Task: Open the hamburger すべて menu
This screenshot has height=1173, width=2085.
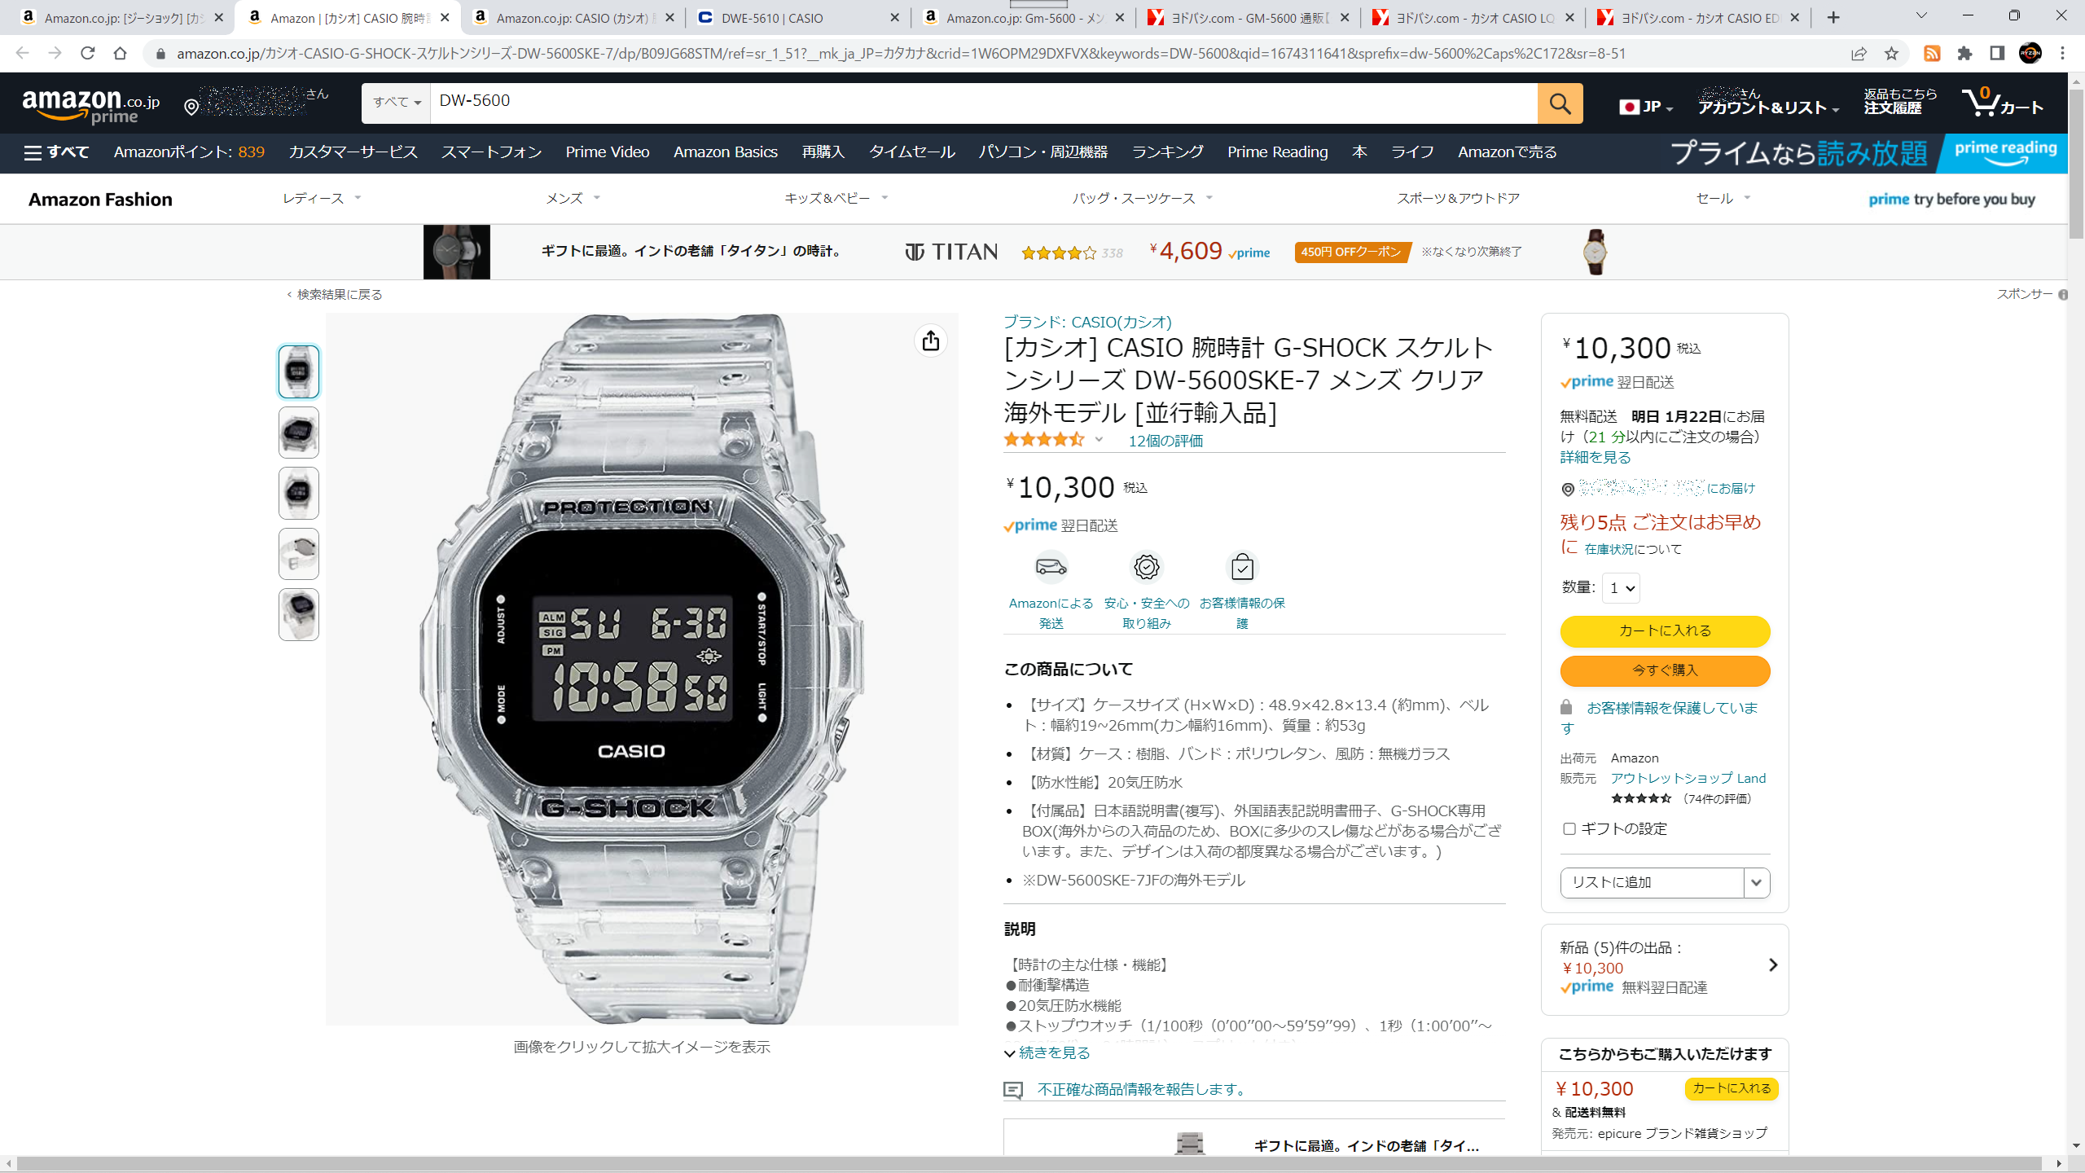Action: 56,152
